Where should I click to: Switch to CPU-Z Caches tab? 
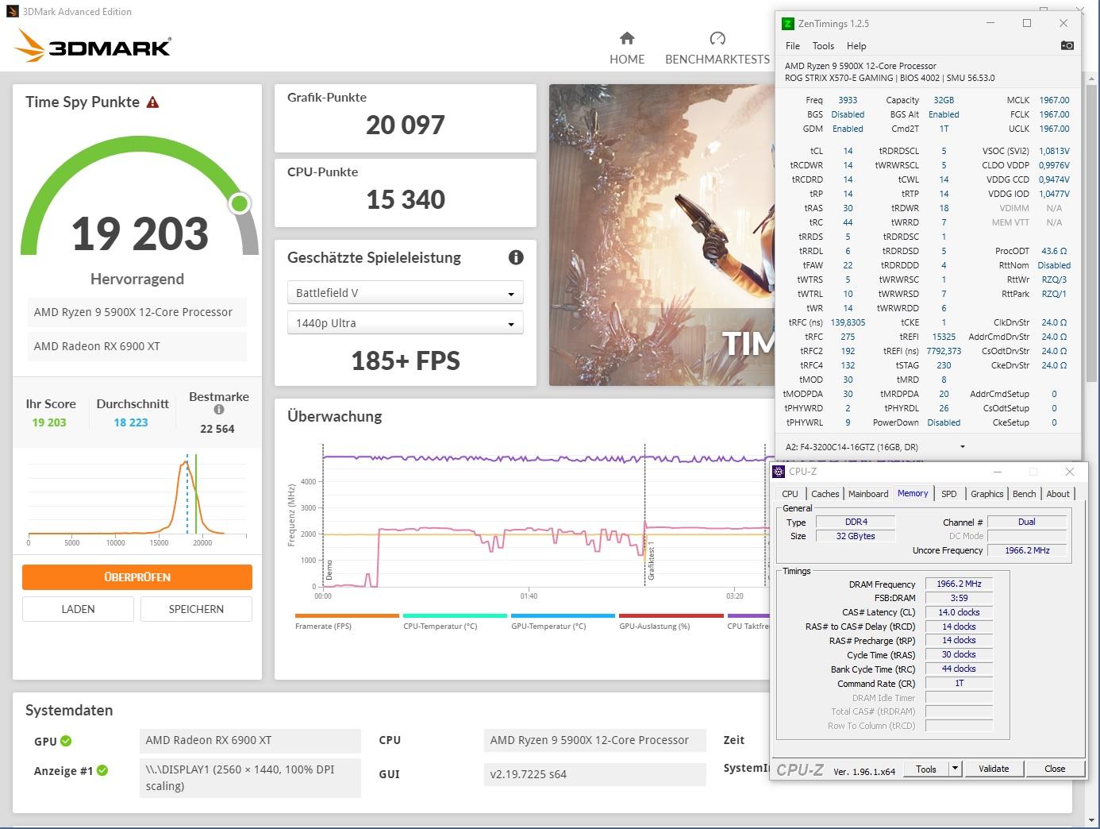(825, 494)
